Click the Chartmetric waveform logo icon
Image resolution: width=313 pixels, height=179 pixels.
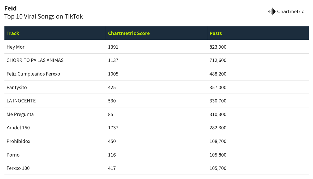click(272, 11)
